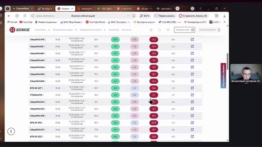Switch to the (50) Эфир browser tab
262x147 pixels.
coord(105,9)
